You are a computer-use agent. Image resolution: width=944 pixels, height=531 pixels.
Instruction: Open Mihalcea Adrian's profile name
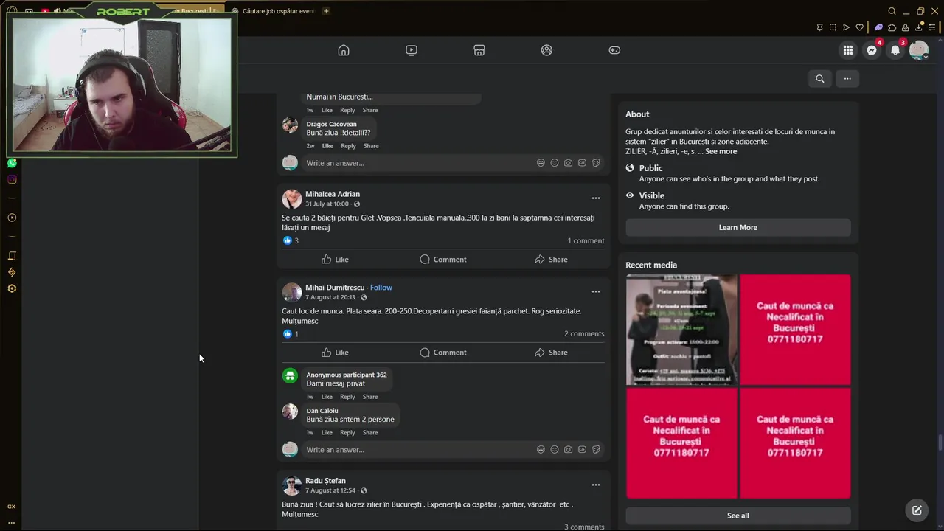coord(333,194)
